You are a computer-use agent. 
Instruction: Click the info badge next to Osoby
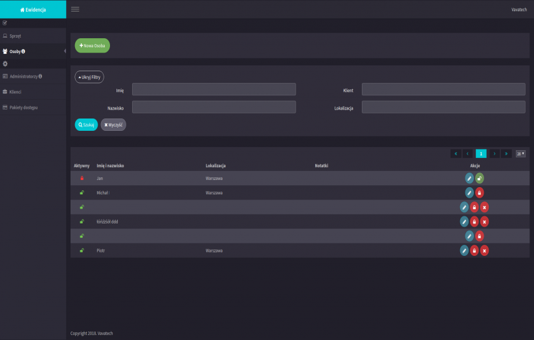click(23, 51)
